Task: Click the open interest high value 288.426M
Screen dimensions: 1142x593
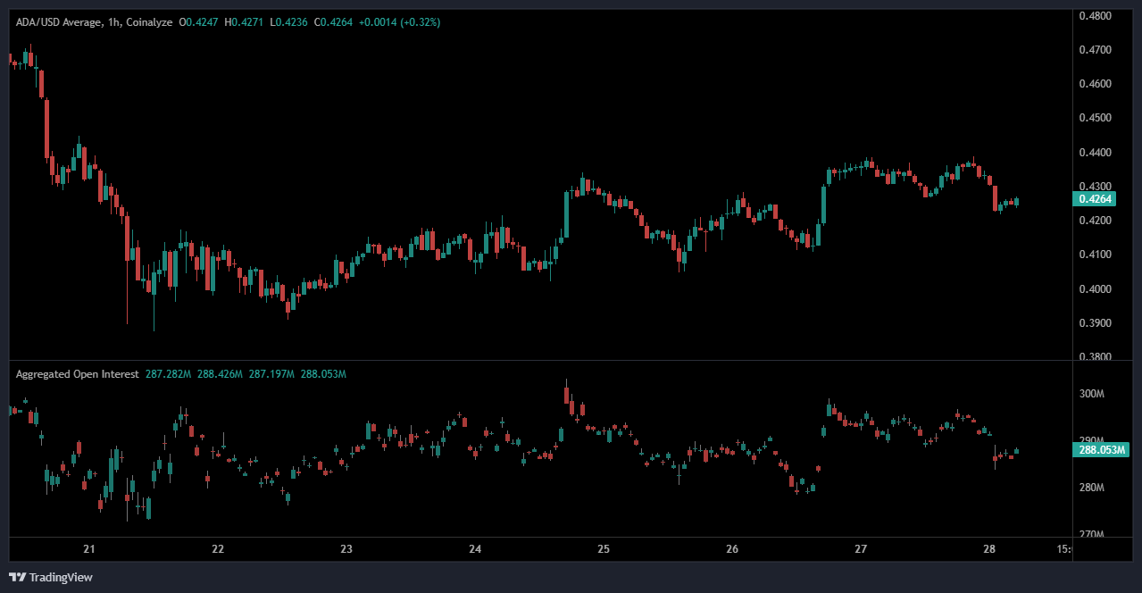Action: click(x=221, y=374)
